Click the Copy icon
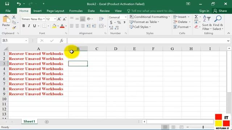Viewport: 232px width, 130px height. (14, 22)
